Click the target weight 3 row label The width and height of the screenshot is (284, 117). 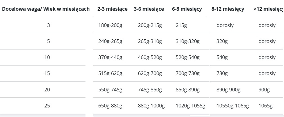48,25
